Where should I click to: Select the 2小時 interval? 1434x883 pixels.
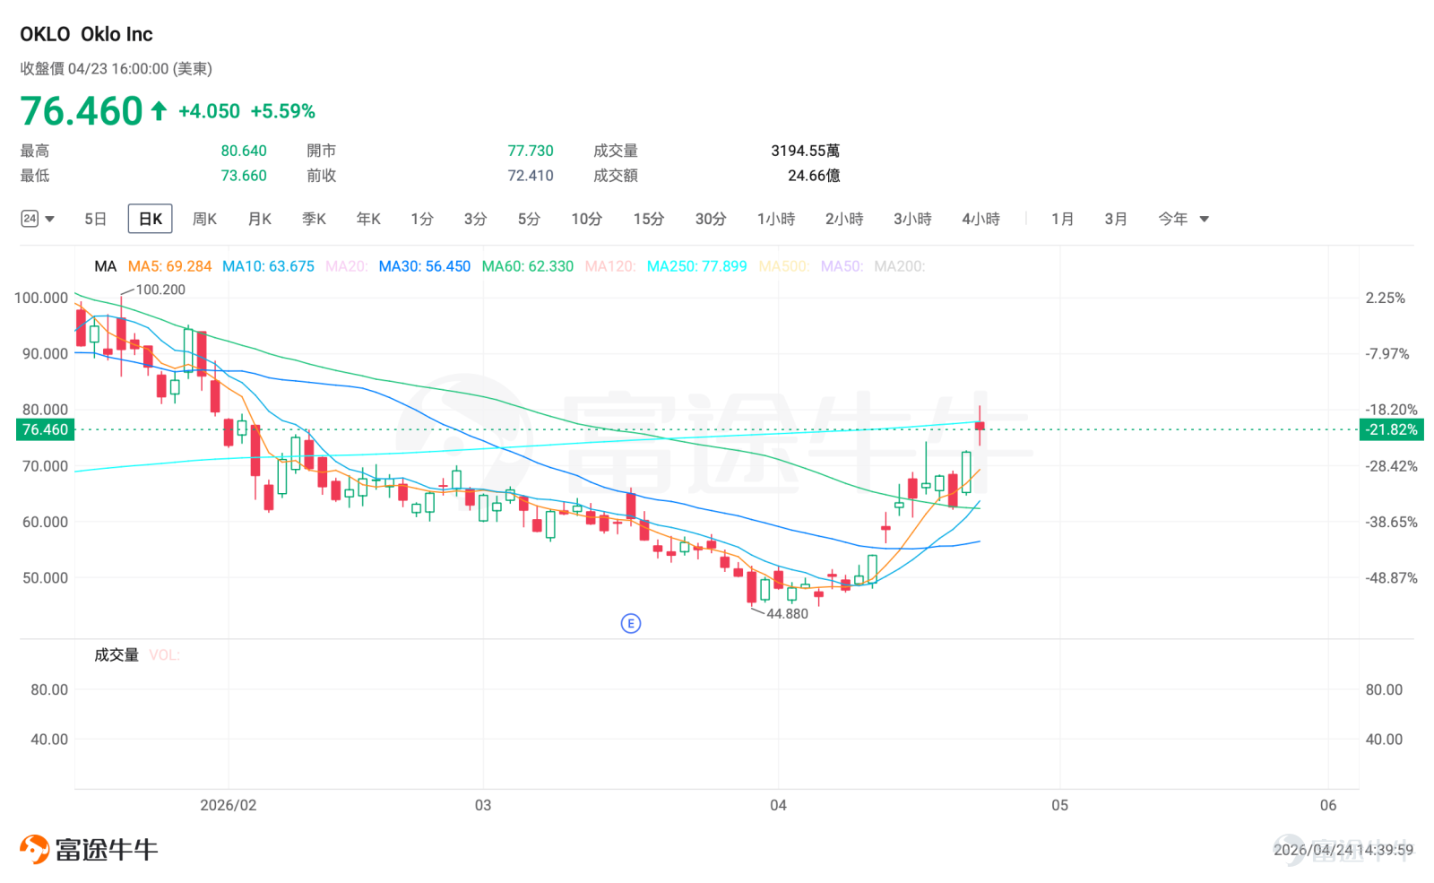[x=844, y=219]
